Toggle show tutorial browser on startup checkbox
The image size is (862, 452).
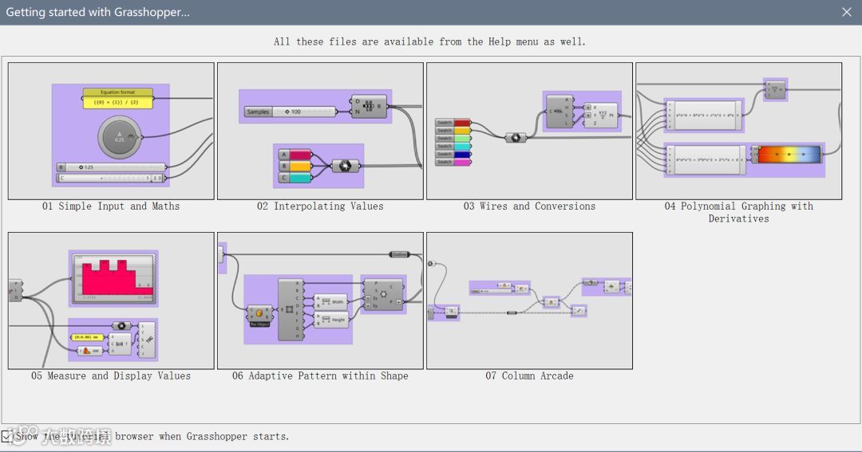[6, 437]
